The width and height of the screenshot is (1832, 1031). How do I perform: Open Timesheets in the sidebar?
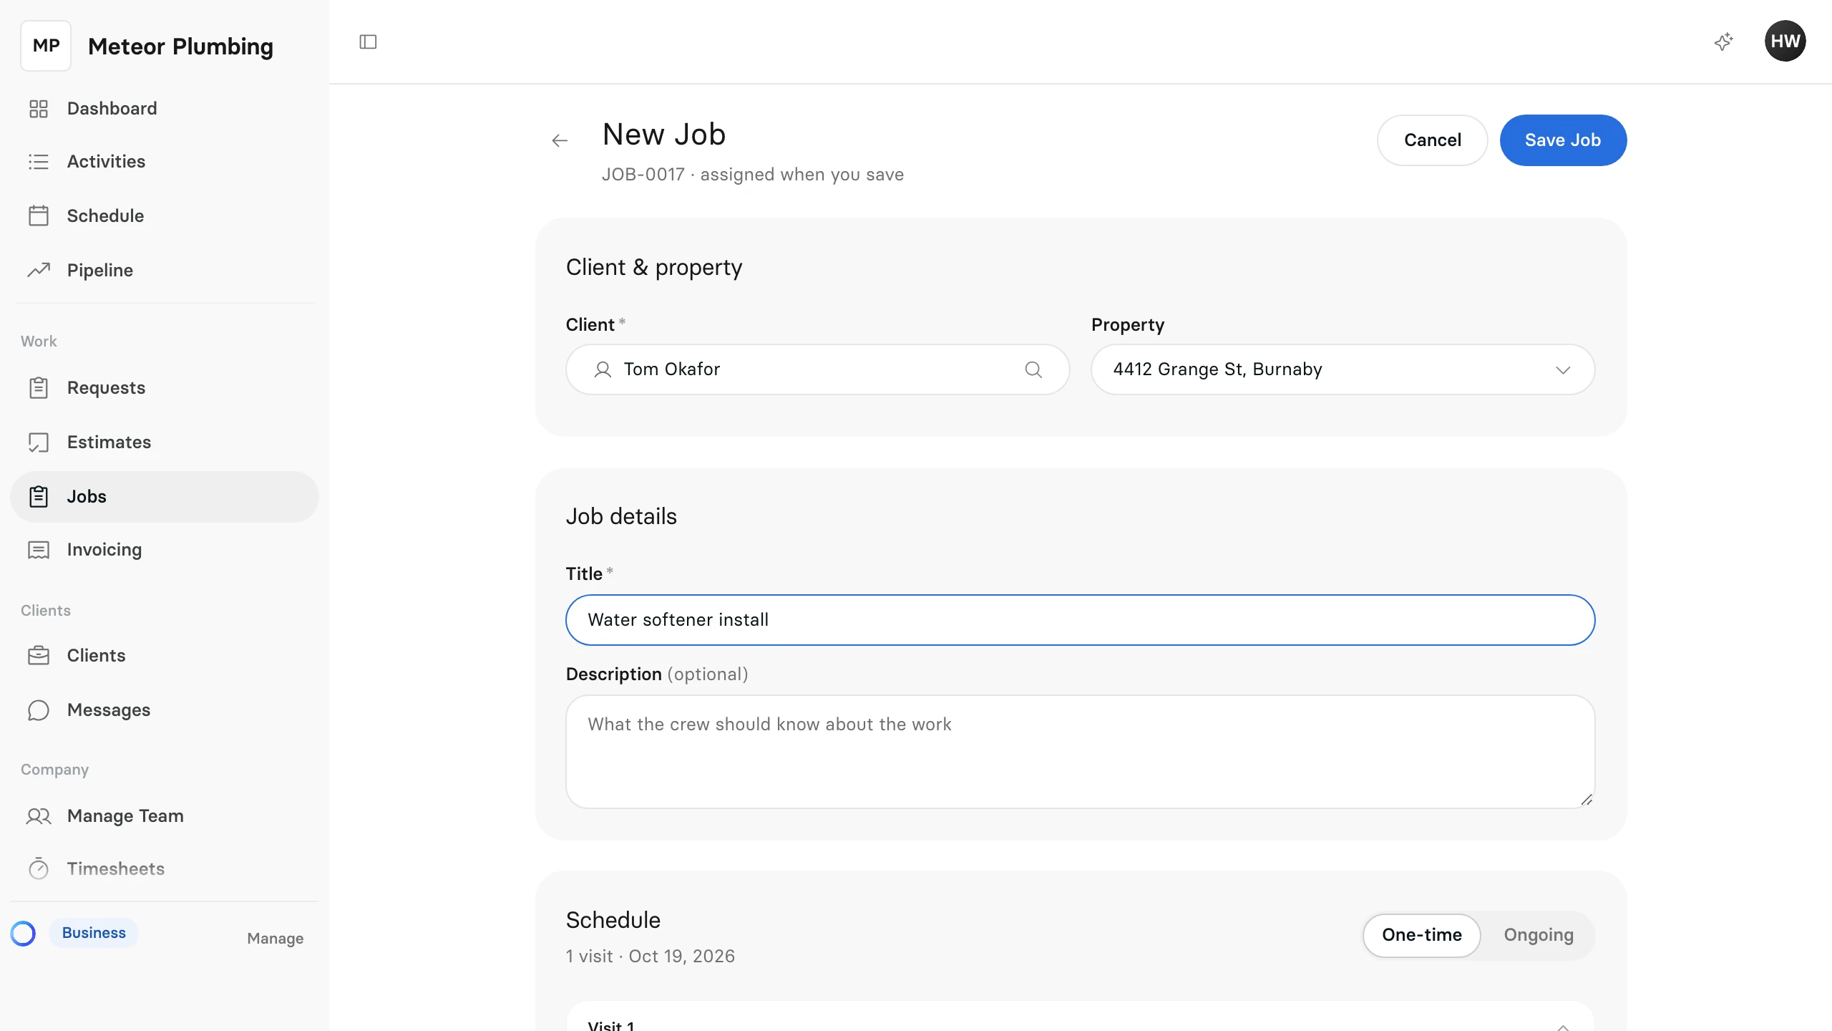(x=165, y=868)
